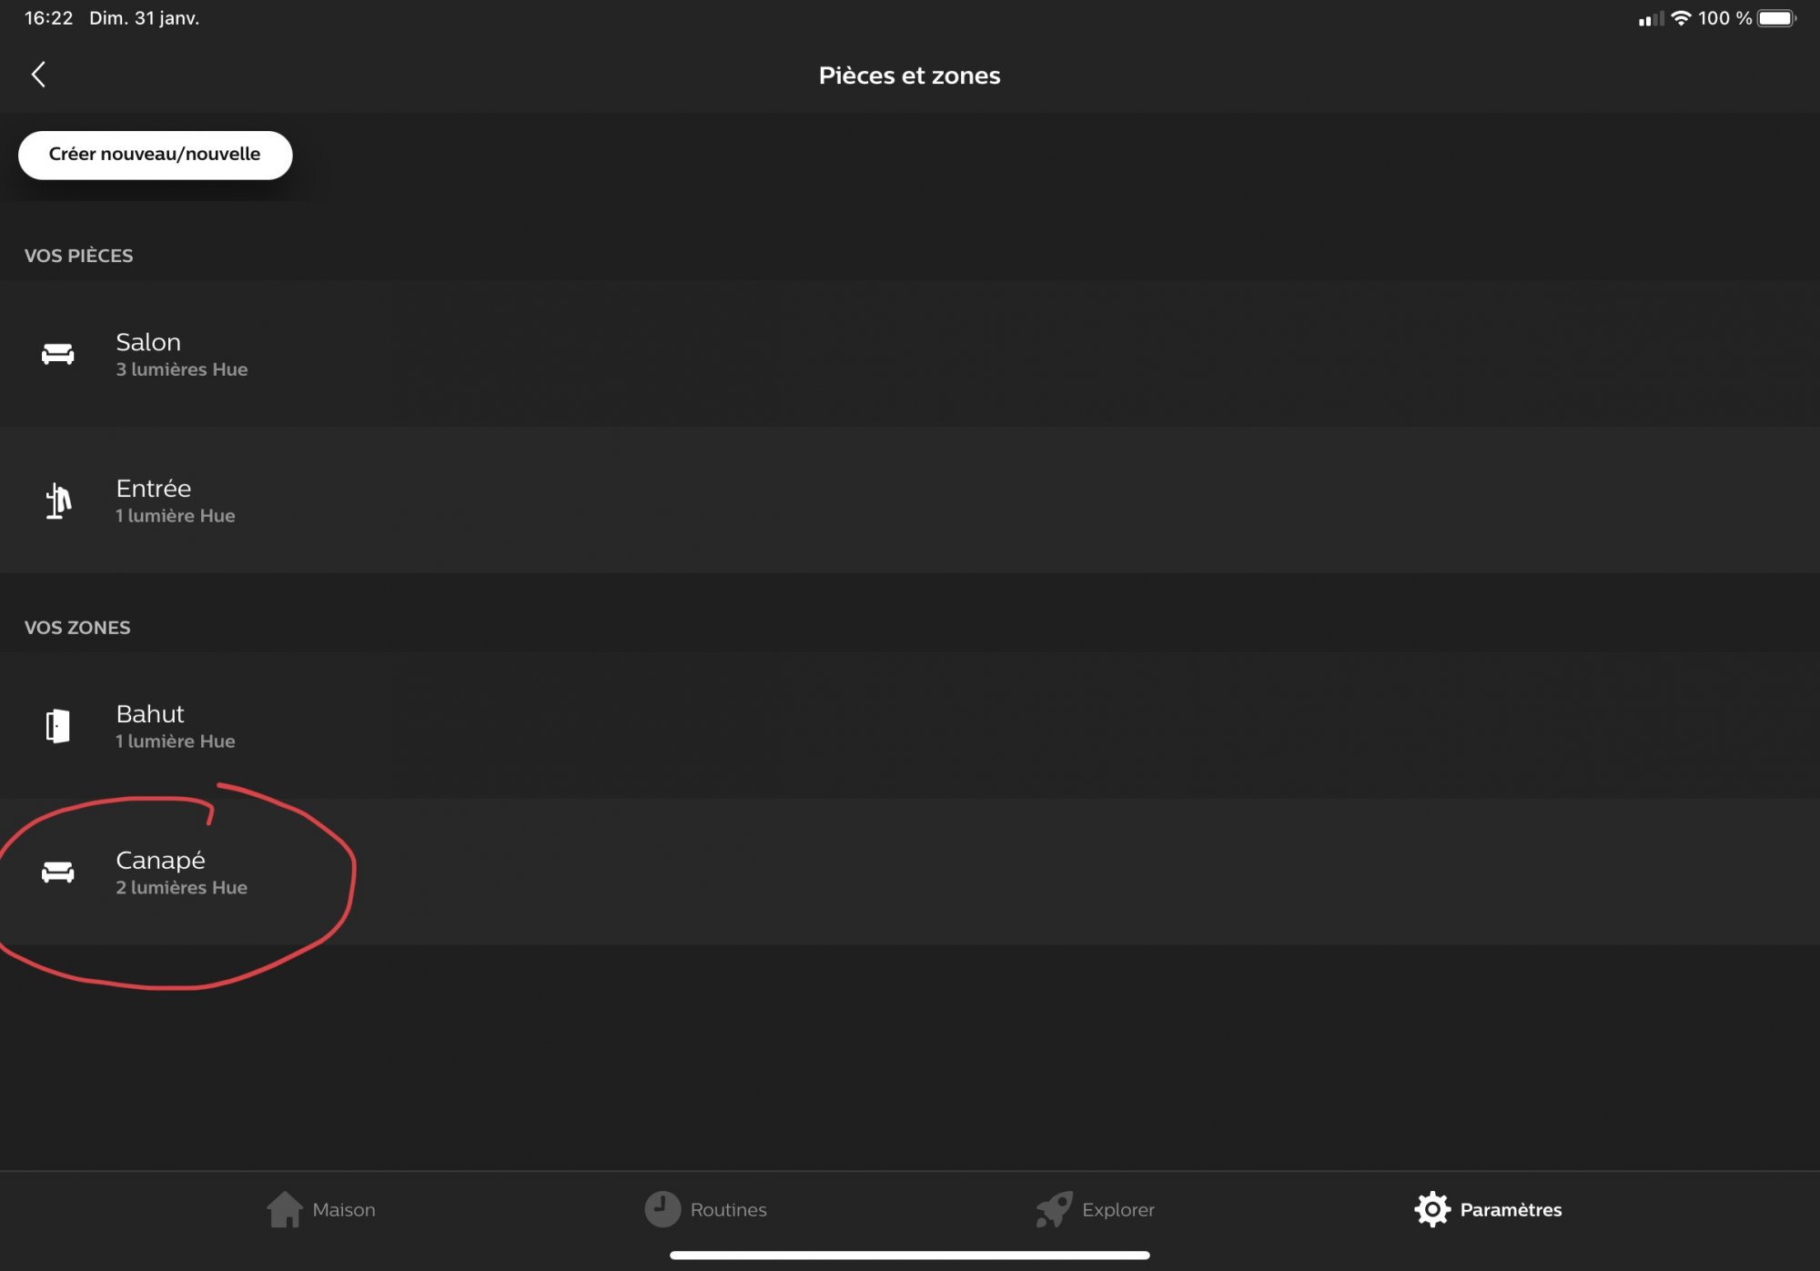Tap the Paramètres gear icon

pyautogui.click(x=1432, y=1209)
